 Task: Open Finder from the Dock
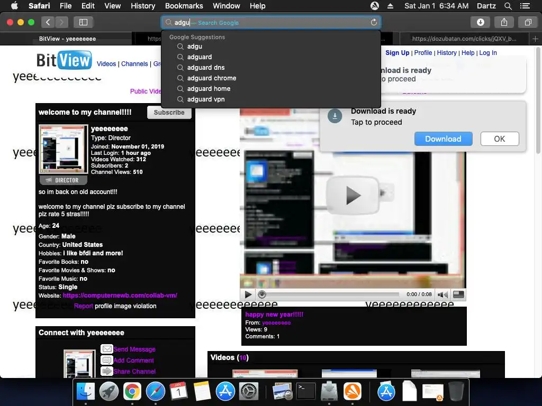point(85,392)
